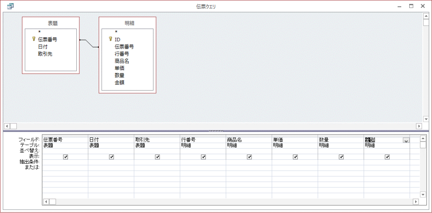The width and height of the screenshot is (432, 213).
Task: Click the 明細 table title header
Action: coord(127,23)
